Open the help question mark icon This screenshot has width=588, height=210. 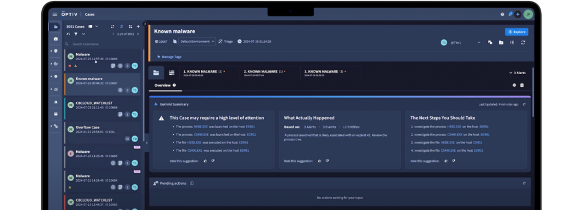click(502, 14)
